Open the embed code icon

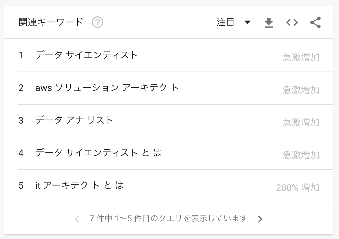(292, 22)
